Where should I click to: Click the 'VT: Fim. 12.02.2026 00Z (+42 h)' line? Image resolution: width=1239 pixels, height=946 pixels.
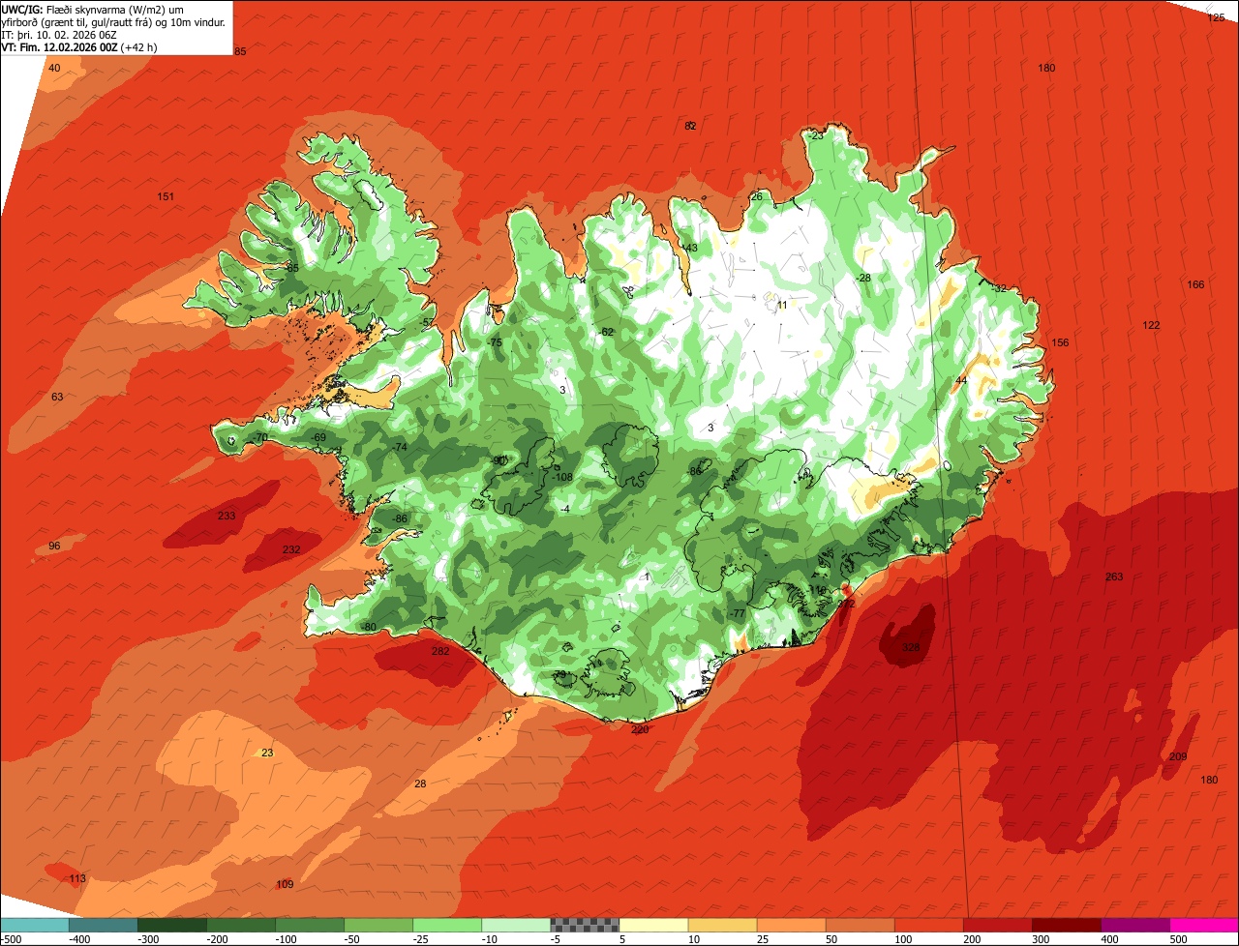tap(79, 46)
